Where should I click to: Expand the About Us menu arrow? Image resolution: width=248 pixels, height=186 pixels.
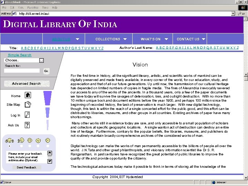pyautogui.click(x=77, y=39)
